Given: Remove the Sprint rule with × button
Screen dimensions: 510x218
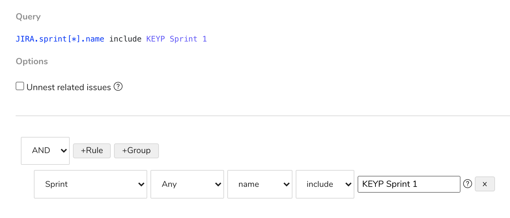Looking at the screenshot, I should [x=485, y=184].
